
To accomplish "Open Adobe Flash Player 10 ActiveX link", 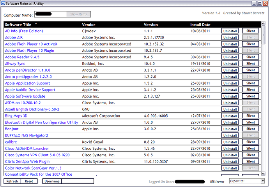I will 31,44.
